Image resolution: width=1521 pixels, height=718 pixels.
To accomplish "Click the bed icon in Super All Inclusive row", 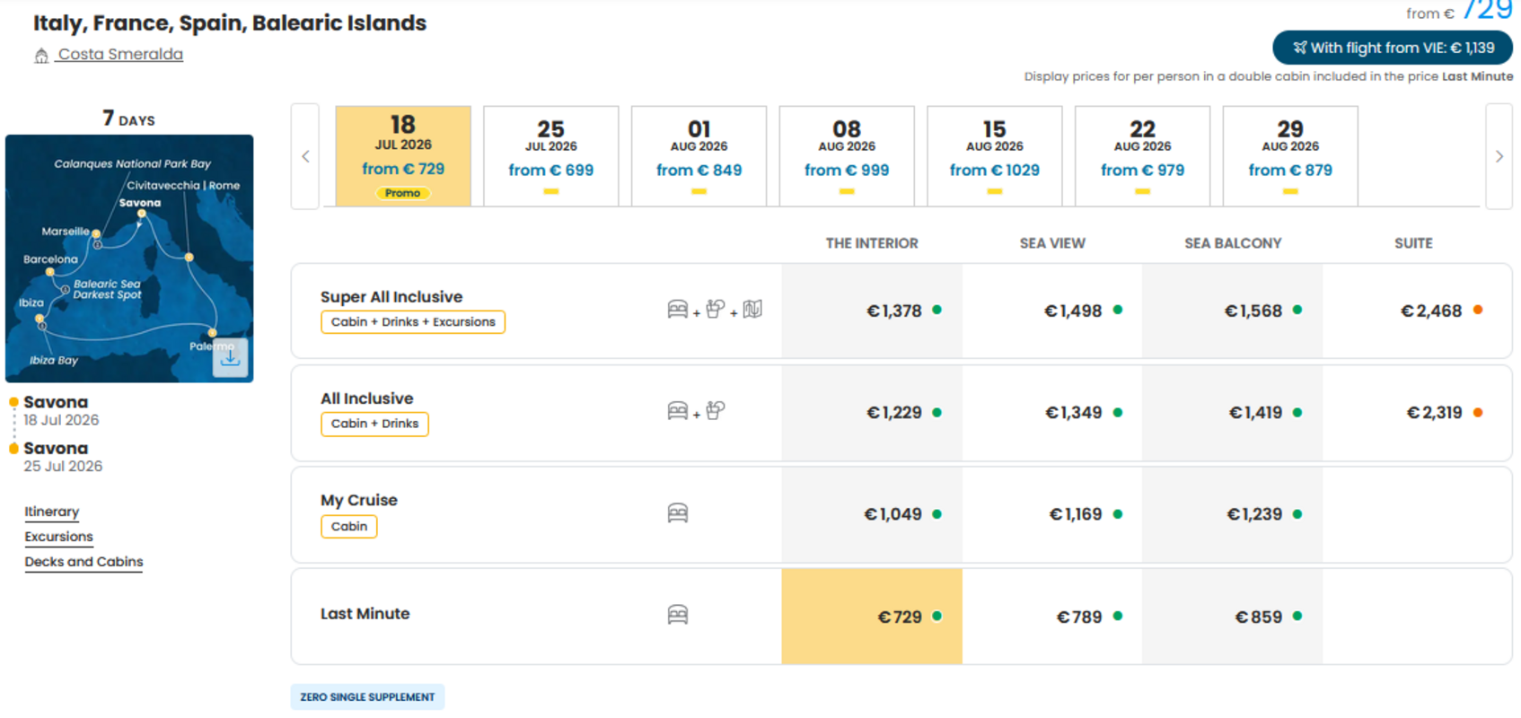I will tap(678, 310).
